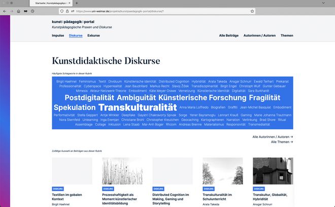The width and height of the screenshot is (335, 207).
Task: Click the URL address bar
Action: coord(157,11)
